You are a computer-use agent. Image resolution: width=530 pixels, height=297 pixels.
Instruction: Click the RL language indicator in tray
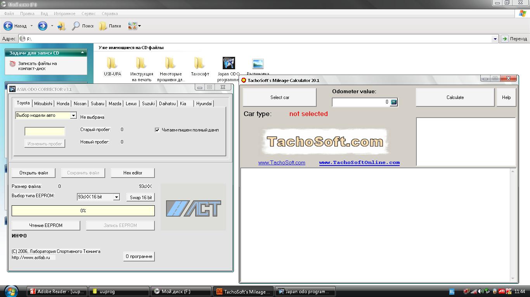(452, 292)
